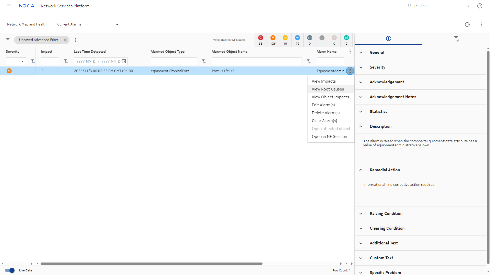Image resolution: width=490 pixels, height=275 pixels.
Task: Click the Critical alarms red badge
Action: pos(260,38)
